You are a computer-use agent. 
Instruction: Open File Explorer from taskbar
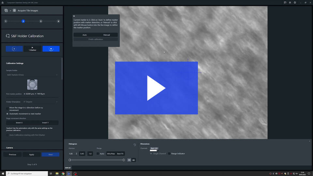57,174
